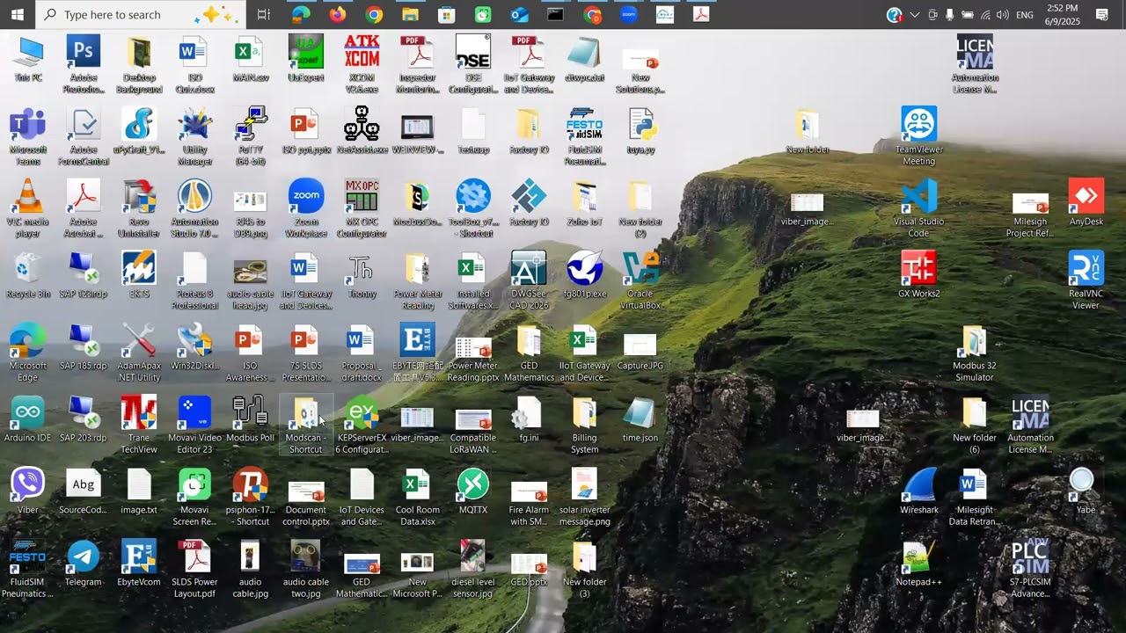Image resolution: width=1126 pixels, height=633 pixels.
Task: Open the tuya.py Python file
Action: point(640,131)
